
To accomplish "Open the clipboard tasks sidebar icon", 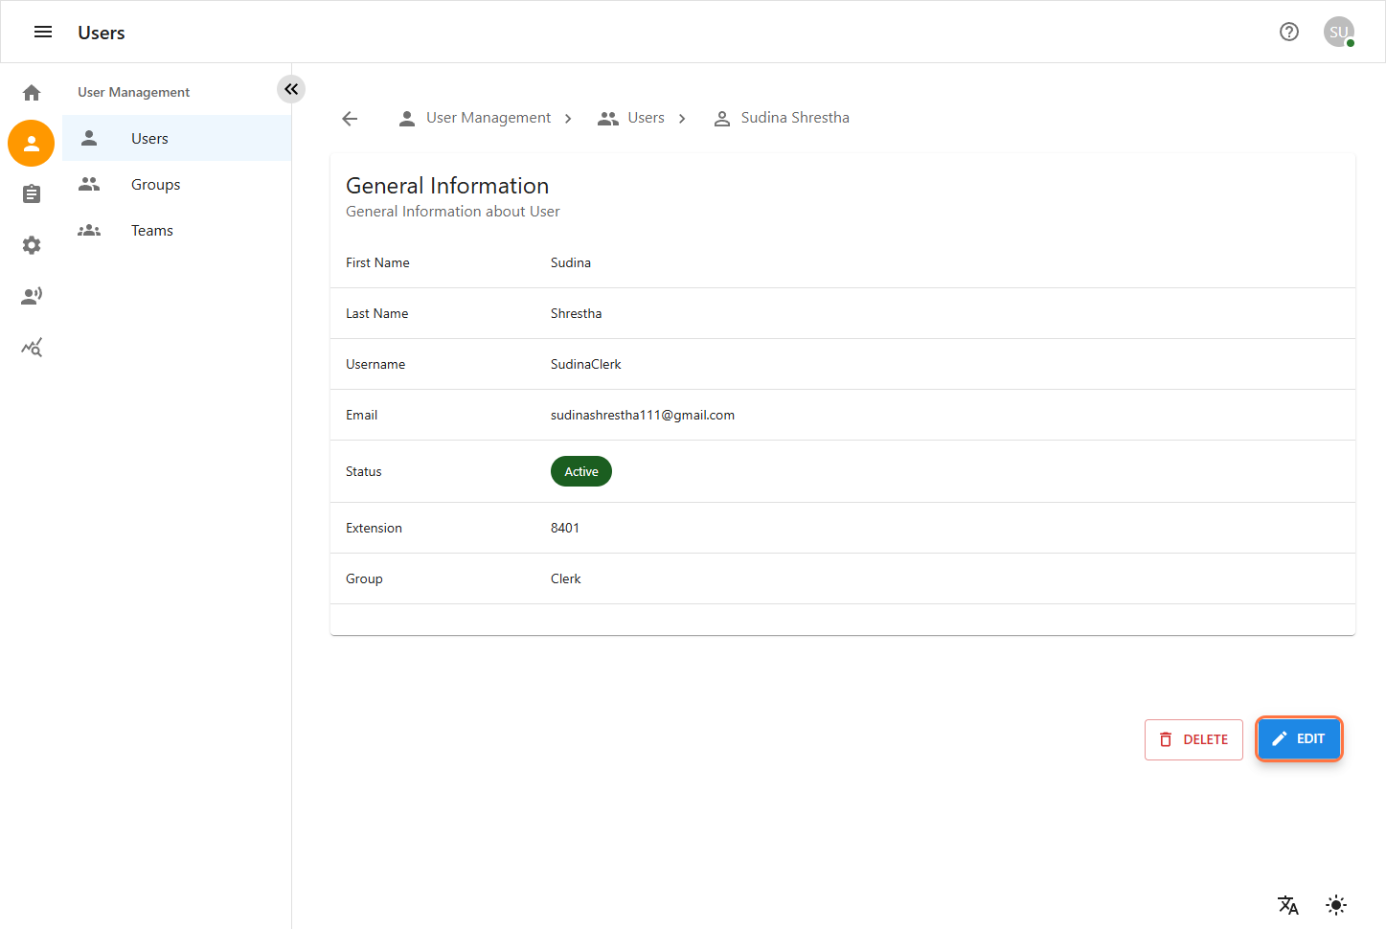I will pos(32,194).
